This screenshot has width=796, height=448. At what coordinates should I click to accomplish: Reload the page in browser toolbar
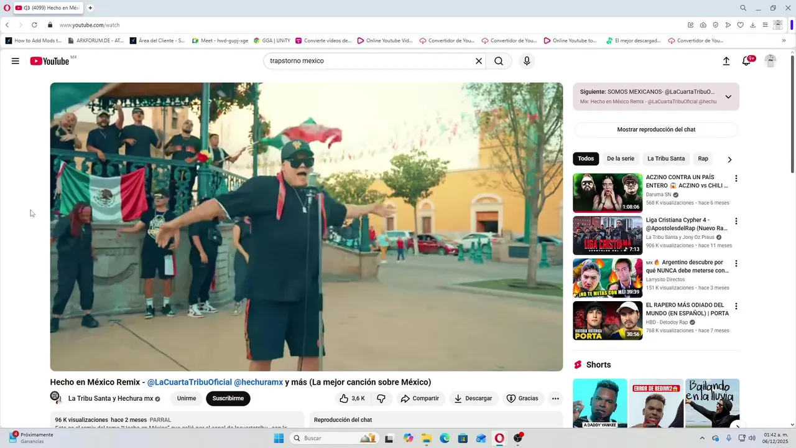[x=34, y=25]
